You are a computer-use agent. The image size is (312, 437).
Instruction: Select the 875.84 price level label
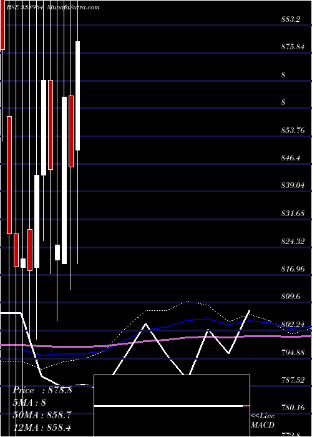(x=293, y=47)
